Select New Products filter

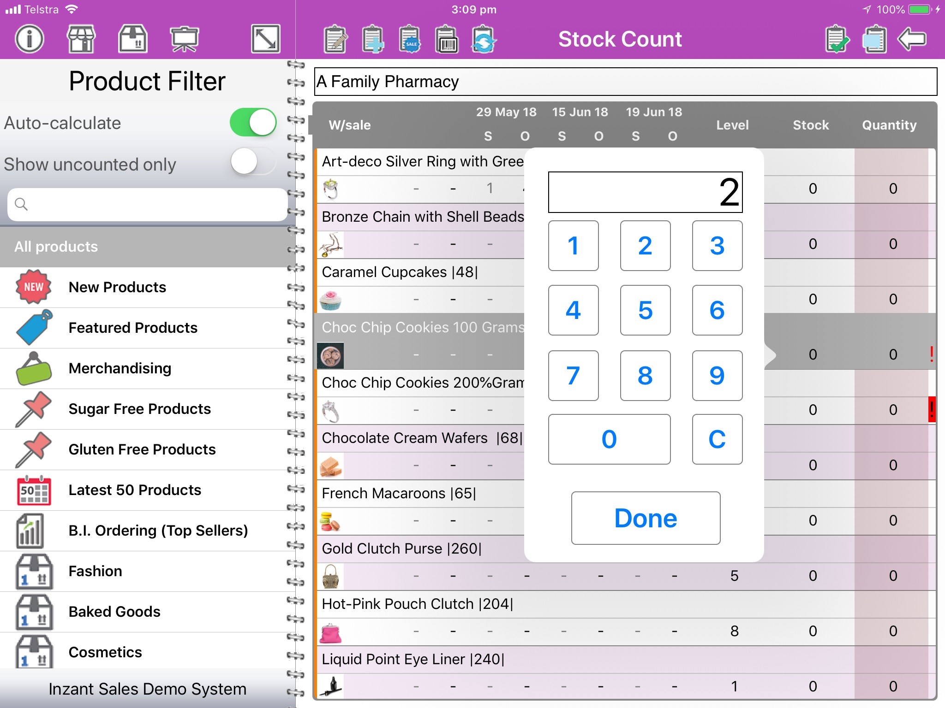pyautogui.click(x=117, y=287)
